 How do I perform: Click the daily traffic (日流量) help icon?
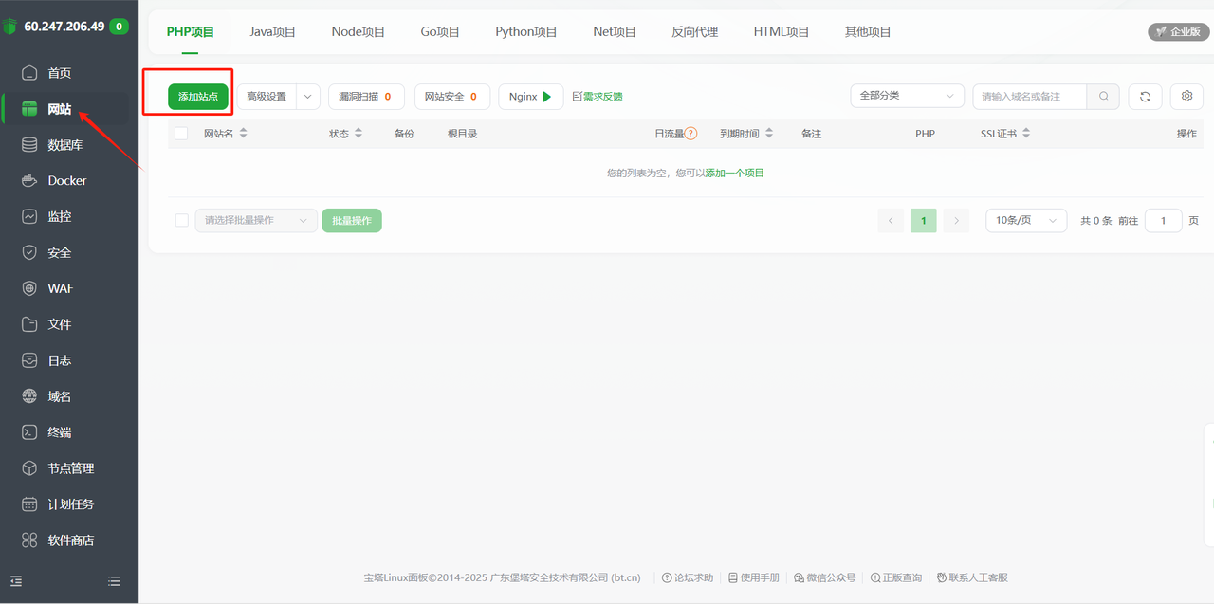(x=691, y=134)
